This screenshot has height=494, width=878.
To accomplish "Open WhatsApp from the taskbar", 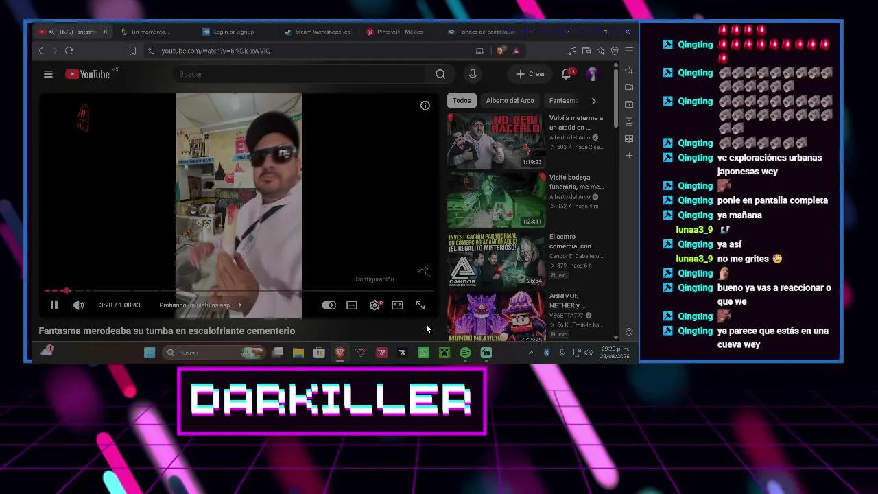I will coord(423,353).
